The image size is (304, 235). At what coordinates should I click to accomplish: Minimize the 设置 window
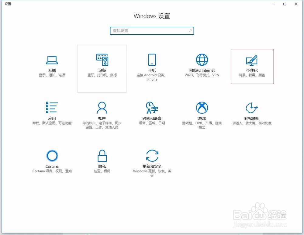tap(273, 4)
